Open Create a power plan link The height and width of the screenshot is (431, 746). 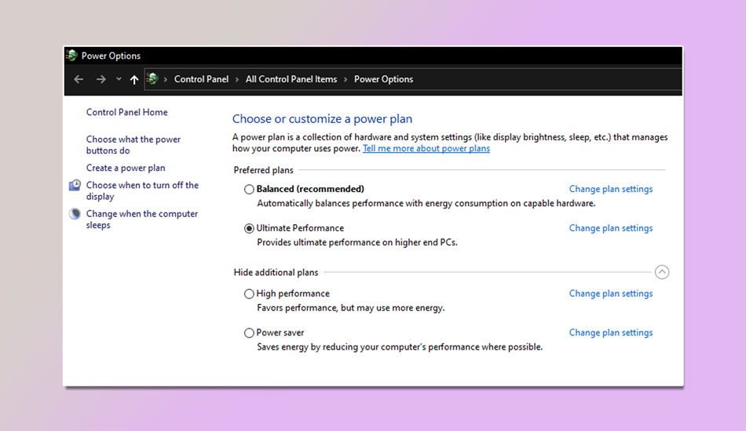(126, 168)
